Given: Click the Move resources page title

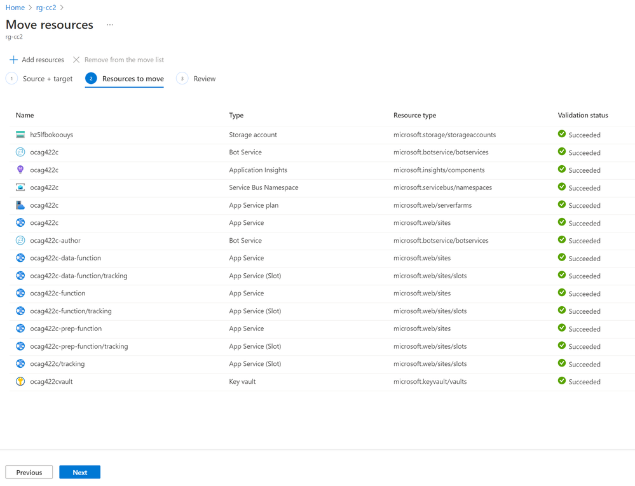Looking at the screenshot, I should tap(50, 25).
